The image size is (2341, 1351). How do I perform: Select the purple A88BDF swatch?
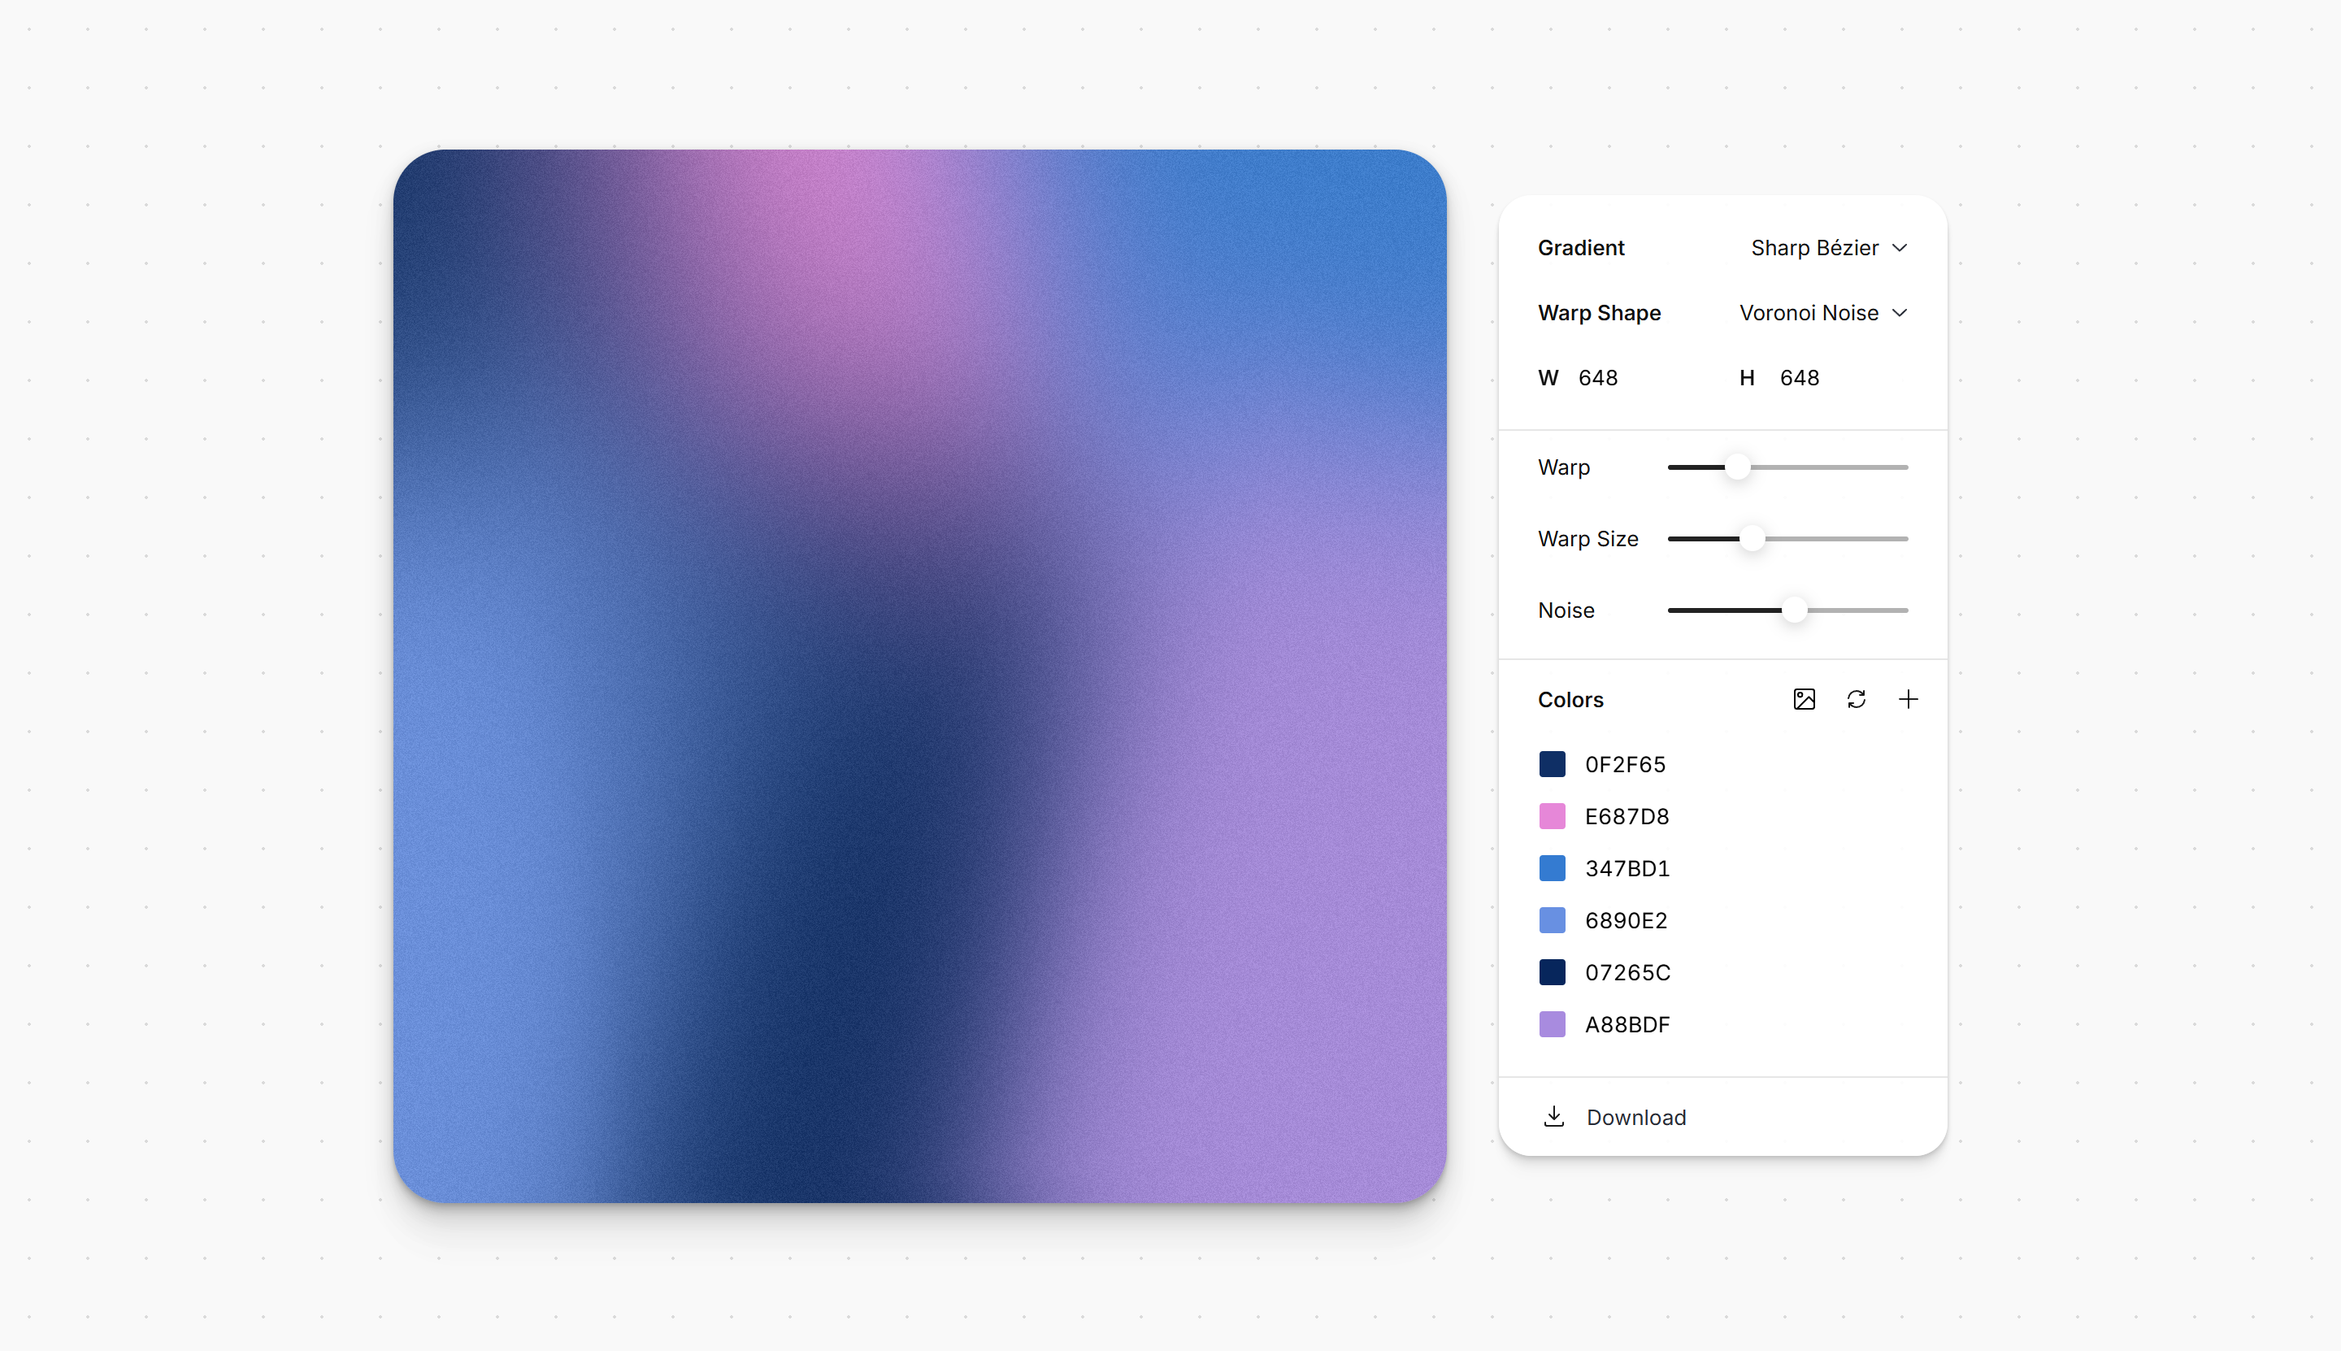click(1552, 1023)
